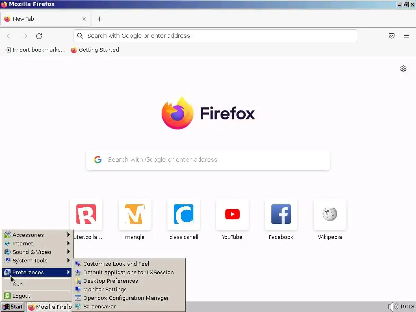The width and height of the screenshot is (416, 312).
Task: Click the Desktop Preferences folder icon
Action: click(78, 281)
